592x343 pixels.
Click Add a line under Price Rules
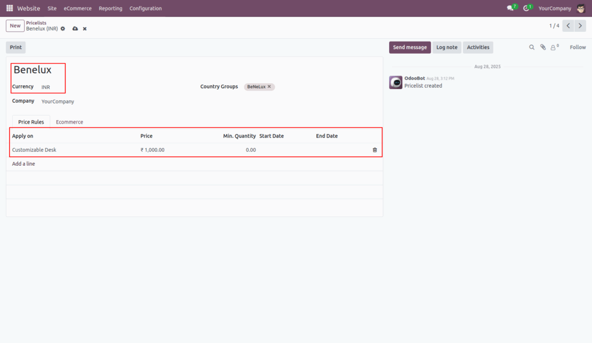point(23,163)
